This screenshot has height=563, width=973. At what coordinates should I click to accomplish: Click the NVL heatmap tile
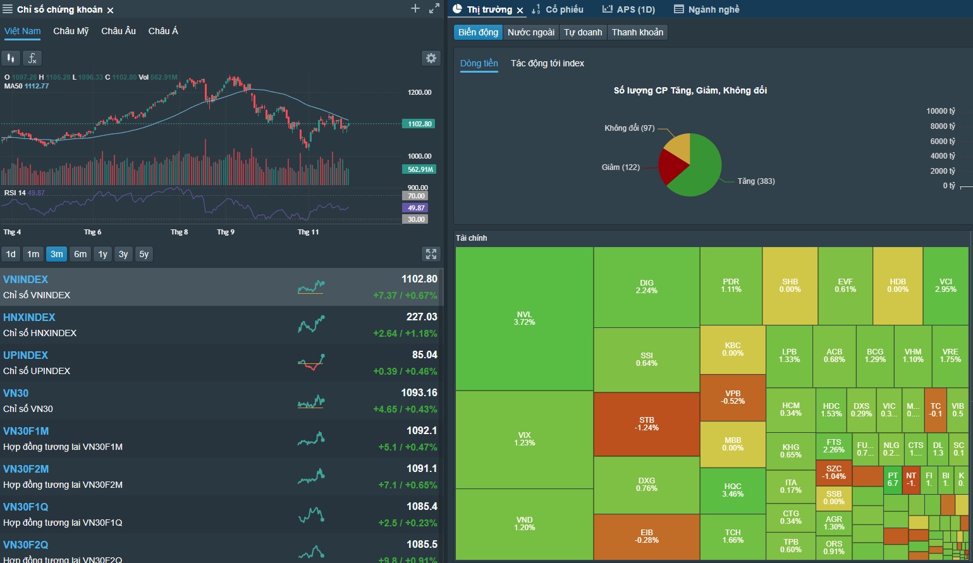[524, 318]
